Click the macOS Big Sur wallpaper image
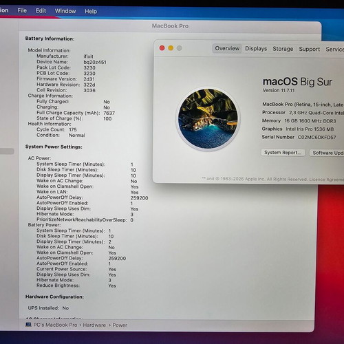 point(208,118)
